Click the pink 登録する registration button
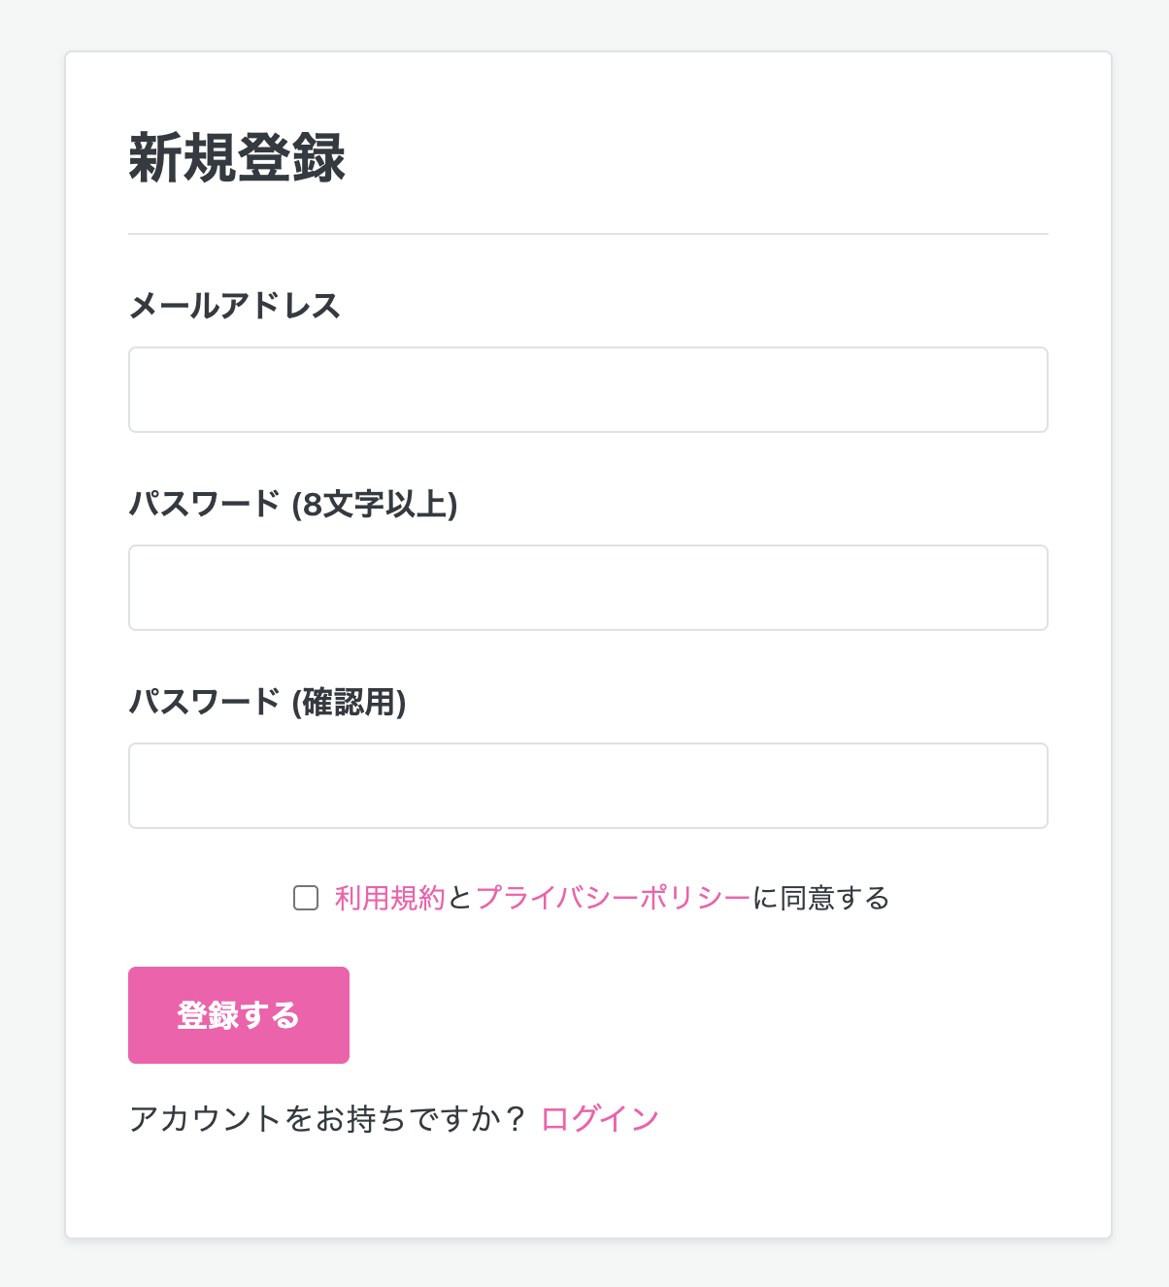The image size is (1169, 1287). (x=238, y=1014)
